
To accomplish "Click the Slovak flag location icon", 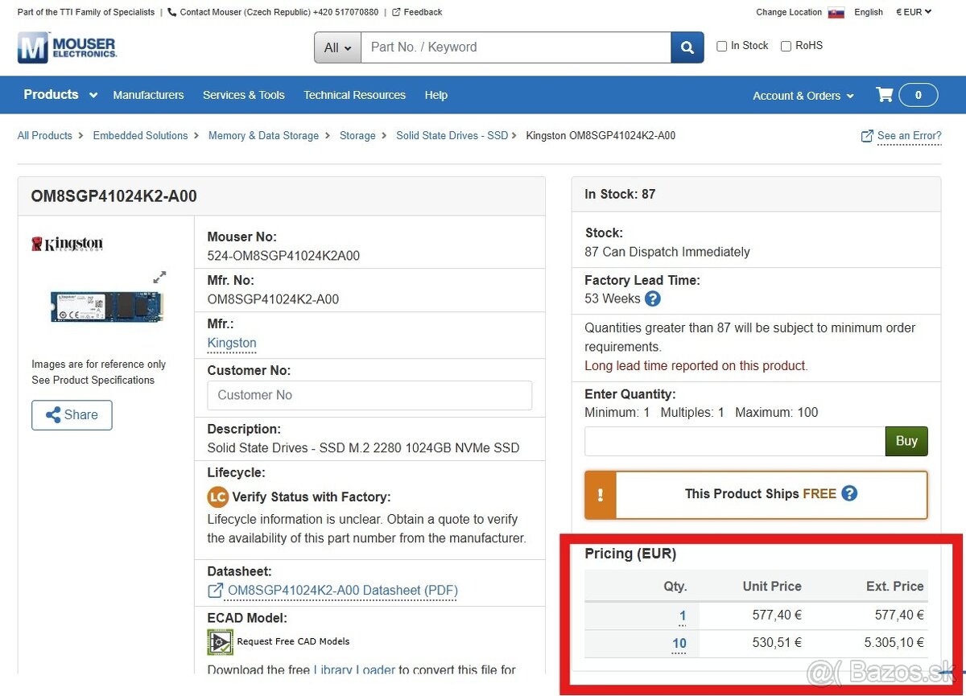I will pyautogui.click(x=836, y=13).
